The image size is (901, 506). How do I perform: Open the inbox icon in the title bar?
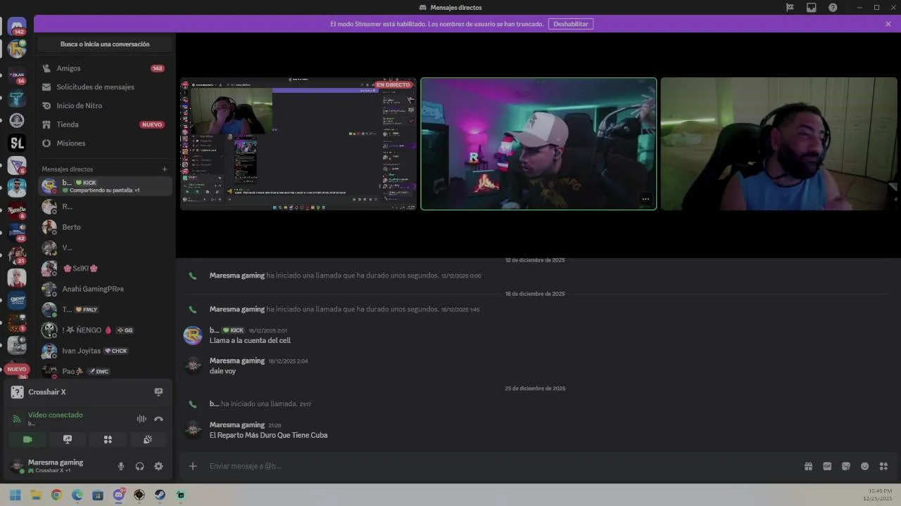pyautogui.click(x=812, y=8)
